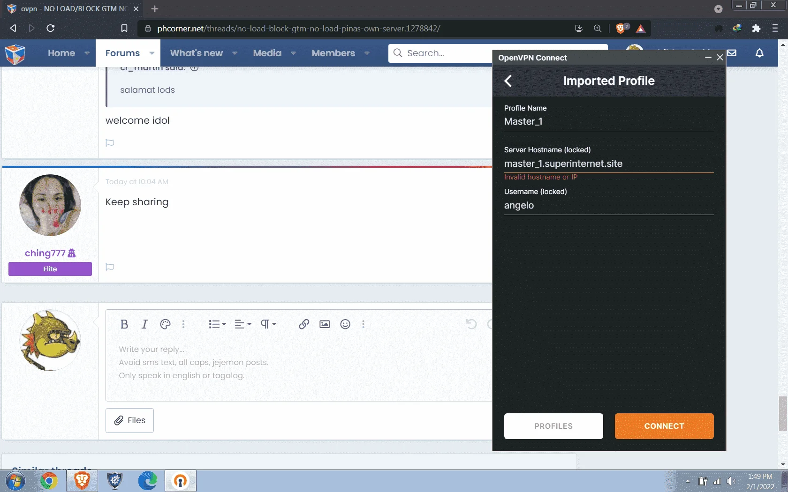Click your own dragon avatar thumbnail
The height and width of the screenshot is (492, 788).
[50, 340]
